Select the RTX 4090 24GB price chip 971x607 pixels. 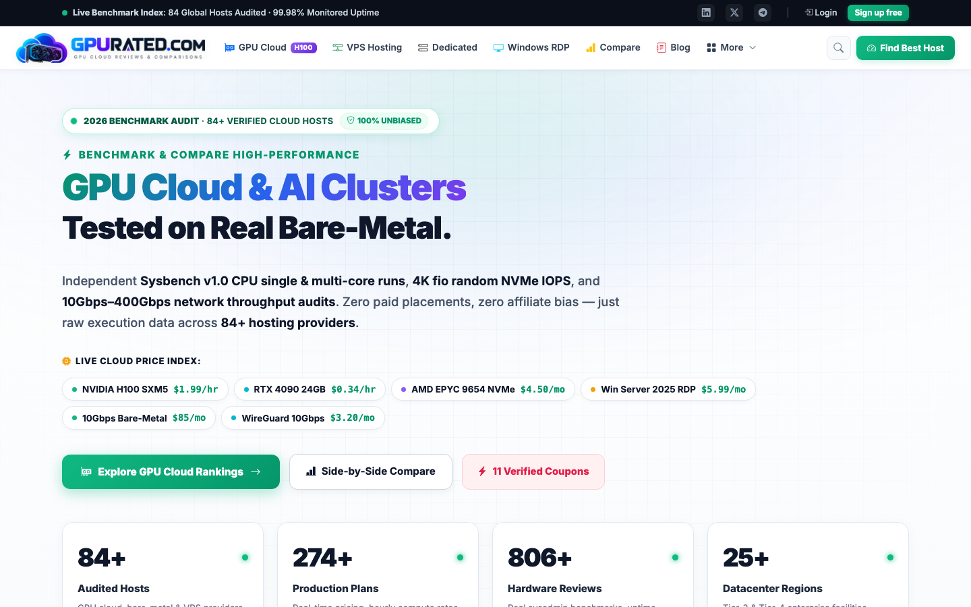[310, 389]
